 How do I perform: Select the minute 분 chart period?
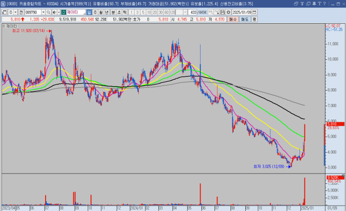pyautogui.click(x=113, y=12)
